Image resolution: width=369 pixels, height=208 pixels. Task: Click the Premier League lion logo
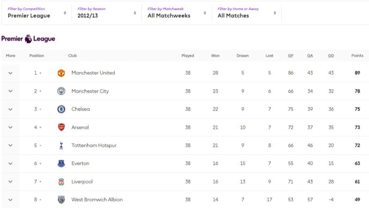pyautogui.click(x=28, y=39)
